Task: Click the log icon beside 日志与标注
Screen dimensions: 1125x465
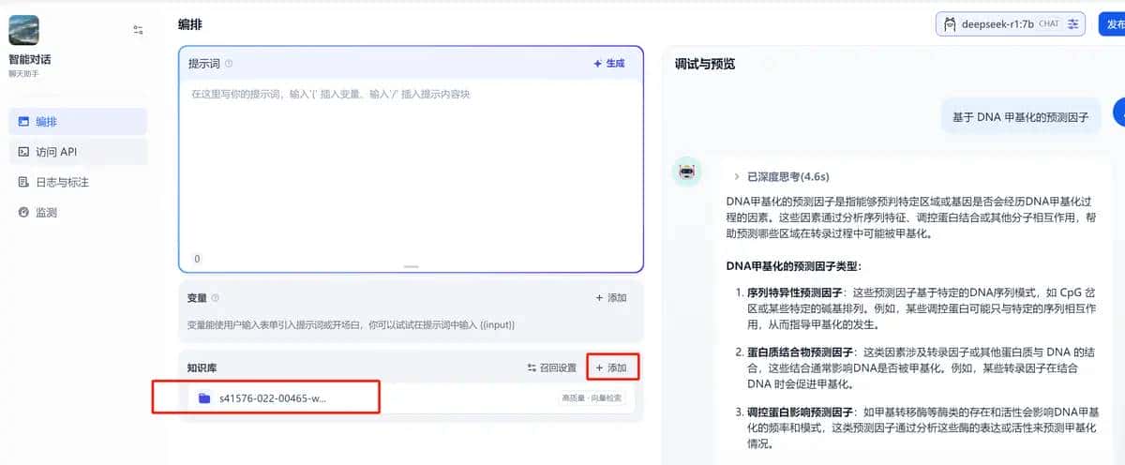Action: [24, 182]
